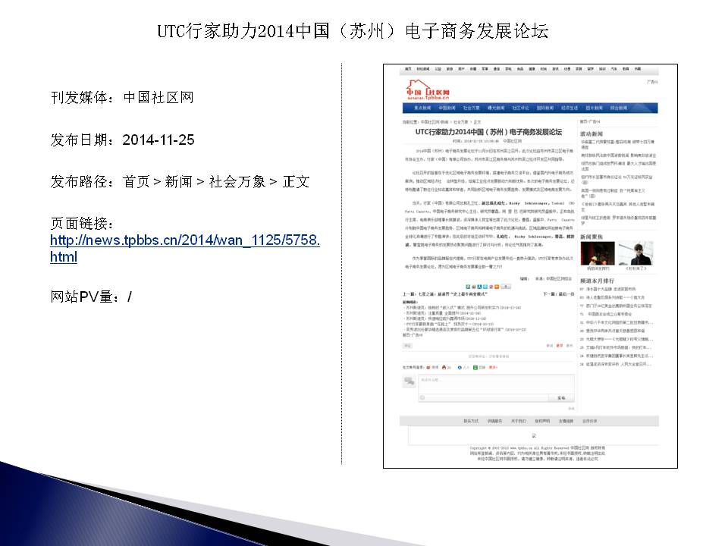This screenshot has height=546, width=728.
Task: Open 中国新闻 in the blue navigation bar
Action: point(447,108)
